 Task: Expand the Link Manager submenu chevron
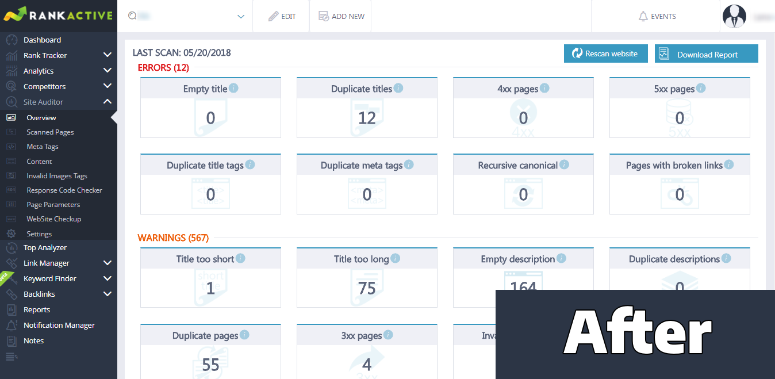coord(107,263)
